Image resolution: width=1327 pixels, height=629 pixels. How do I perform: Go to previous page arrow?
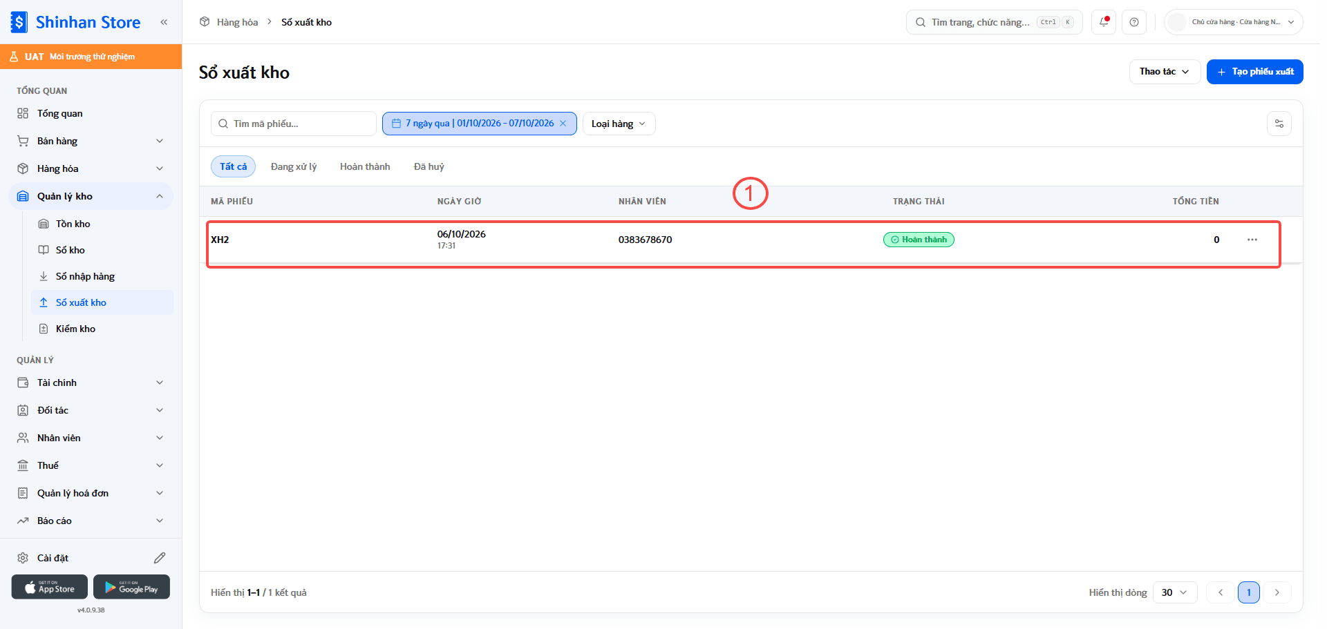click(x=1221, y=592)
